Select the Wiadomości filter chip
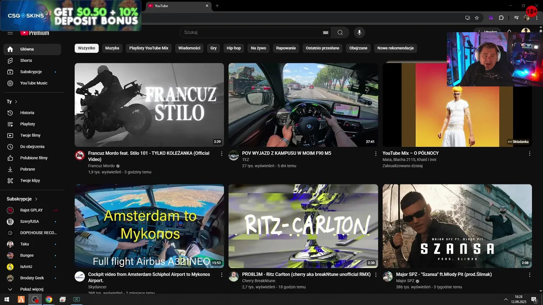The image size is (543, 305). coord(189,48)
